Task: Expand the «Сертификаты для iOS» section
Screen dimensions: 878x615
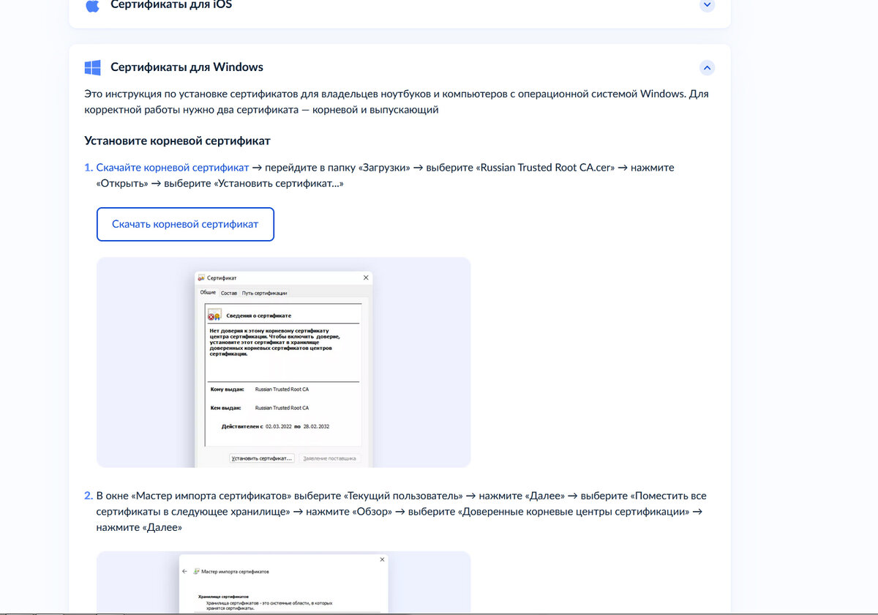Action: [707, 5]
